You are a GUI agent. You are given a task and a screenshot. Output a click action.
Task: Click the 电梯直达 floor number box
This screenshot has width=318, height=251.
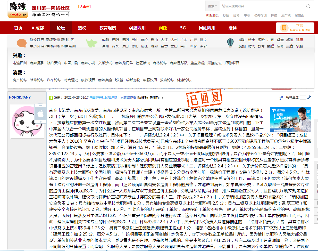coord(303,97)
